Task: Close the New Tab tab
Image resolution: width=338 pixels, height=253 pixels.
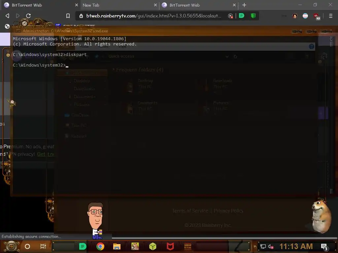Action: click(x=155, y=5)
